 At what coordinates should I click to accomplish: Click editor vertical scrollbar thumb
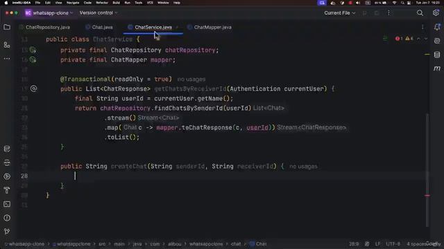click(x=427, y=169)
